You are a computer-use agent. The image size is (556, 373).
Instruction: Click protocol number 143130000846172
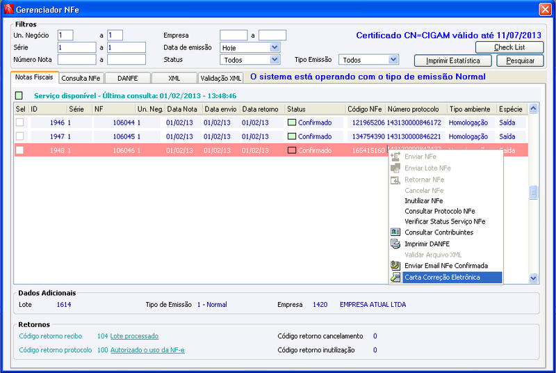point(414,122)
